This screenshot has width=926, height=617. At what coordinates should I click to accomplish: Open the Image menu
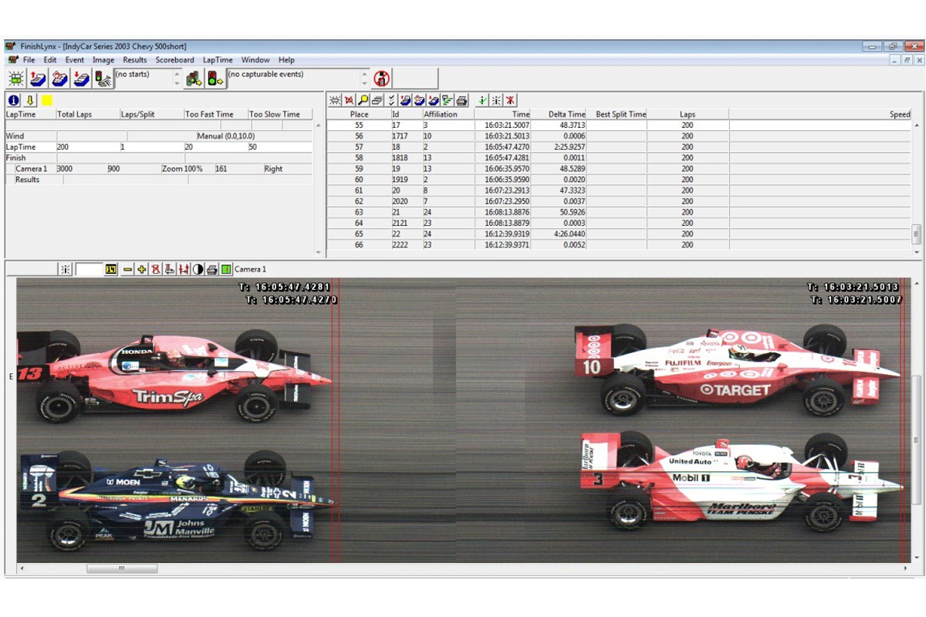103,60
